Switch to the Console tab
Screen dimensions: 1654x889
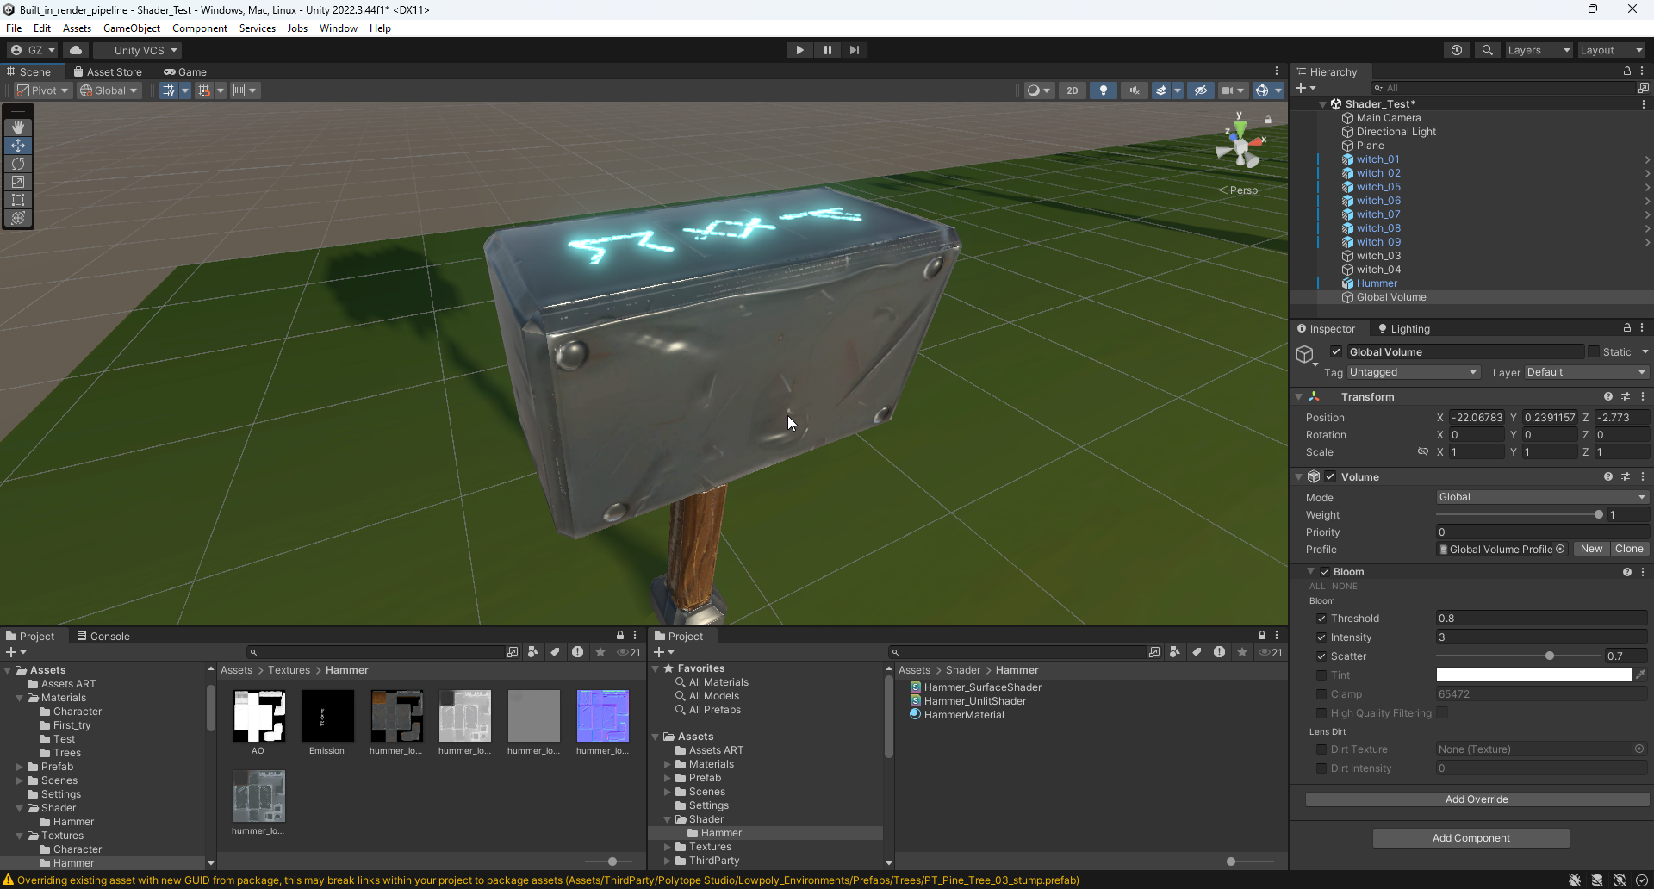(103, 637)
